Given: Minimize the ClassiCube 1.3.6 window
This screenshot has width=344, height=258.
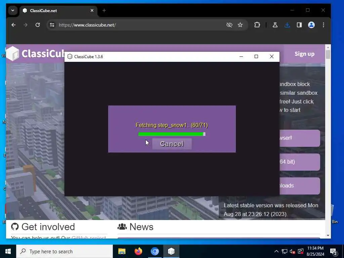Looking at the screenshot, I should click(x=241, y=56).
